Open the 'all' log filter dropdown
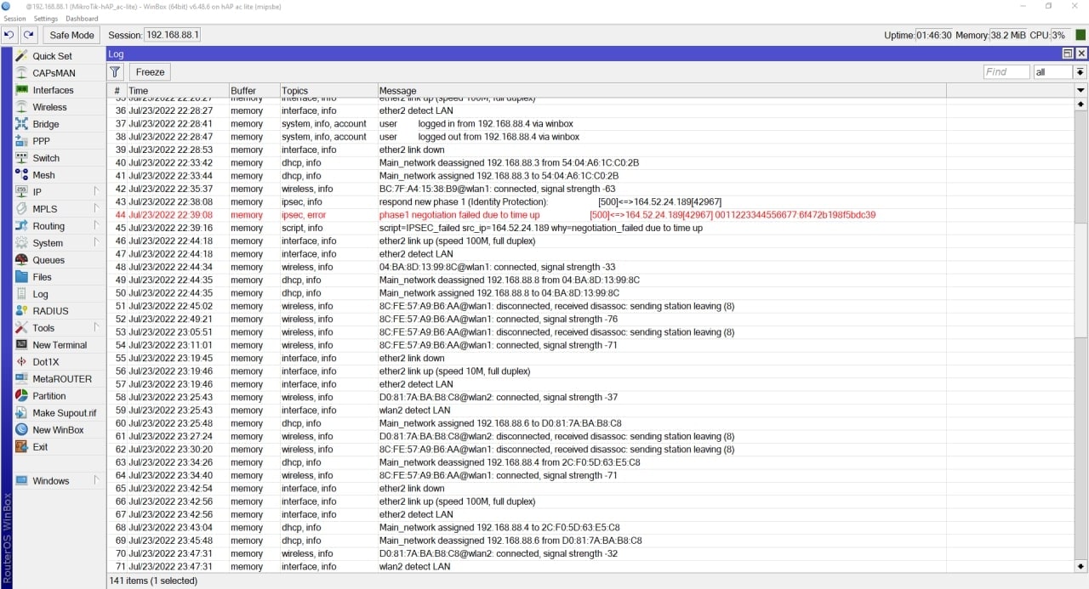 [1080, 72]
